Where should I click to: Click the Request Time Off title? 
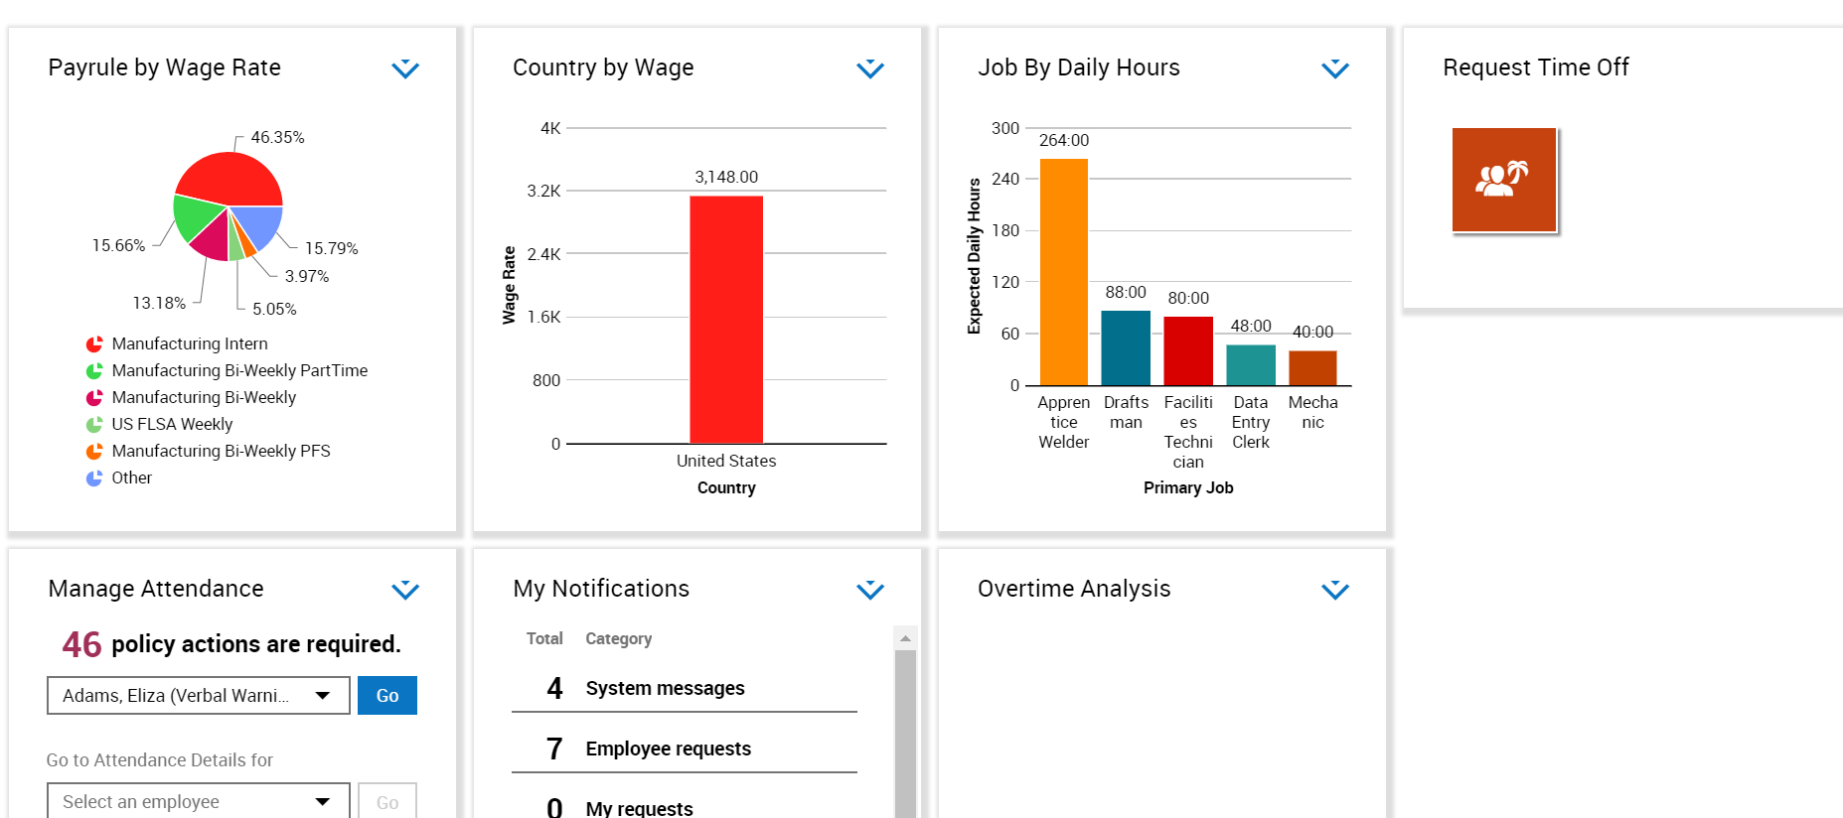pos(1536,68)
